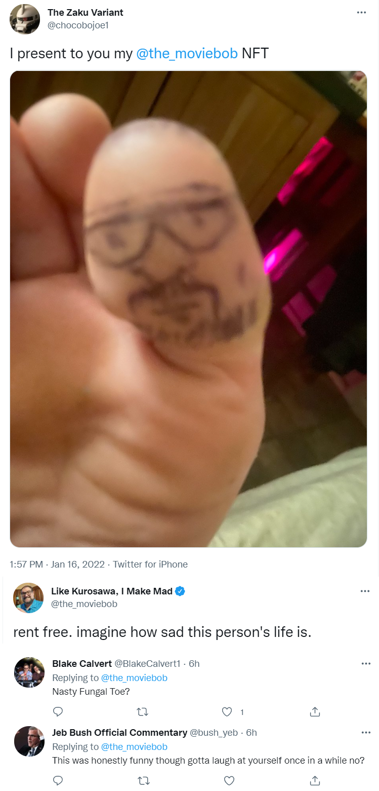Reply to Jeb Bush Official Commentary tweet

(x=58, y=780)
